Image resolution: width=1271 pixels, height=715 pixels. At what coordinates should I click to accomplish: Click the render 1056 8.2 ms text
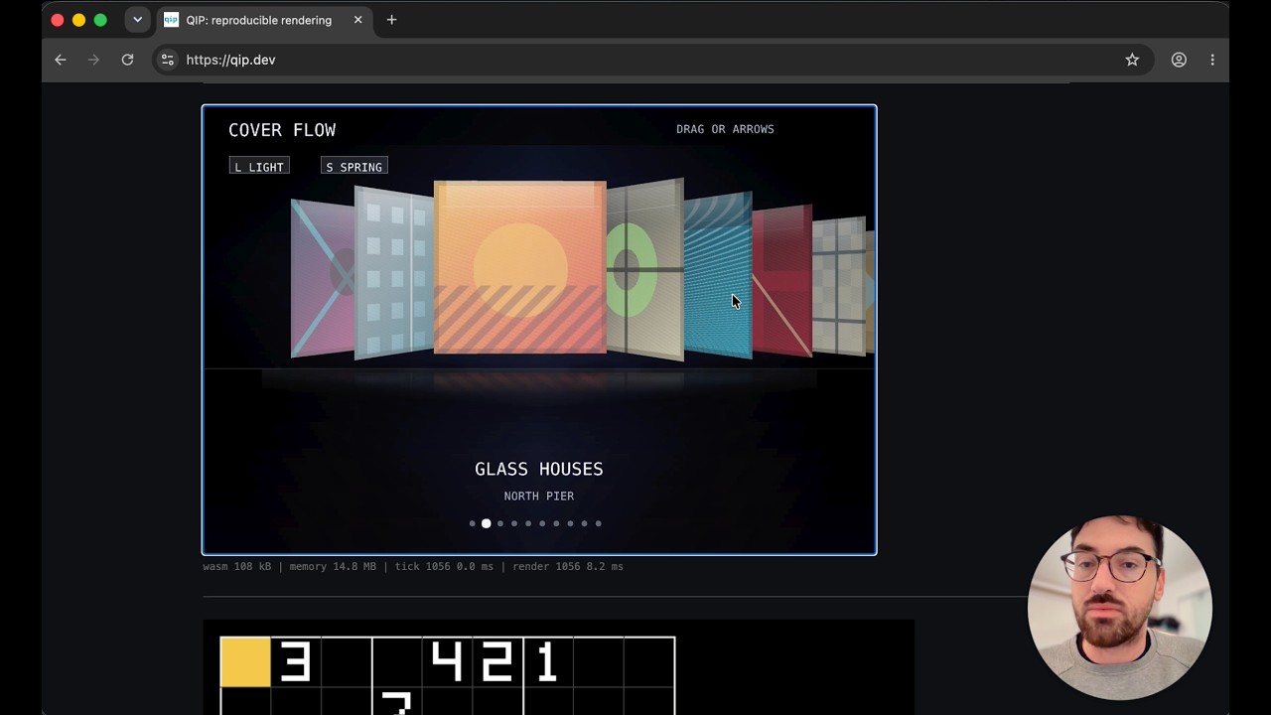tap(568, 566)
